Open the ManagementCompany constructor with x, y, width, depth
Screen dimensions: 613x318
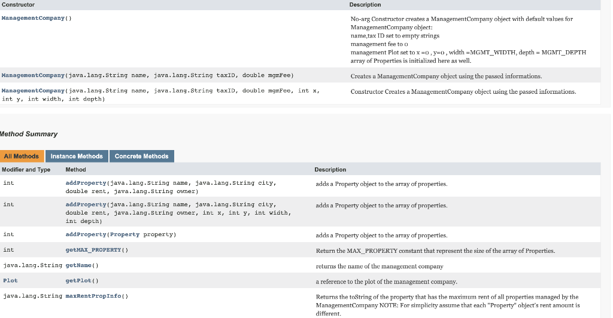(x=33, y=90)
